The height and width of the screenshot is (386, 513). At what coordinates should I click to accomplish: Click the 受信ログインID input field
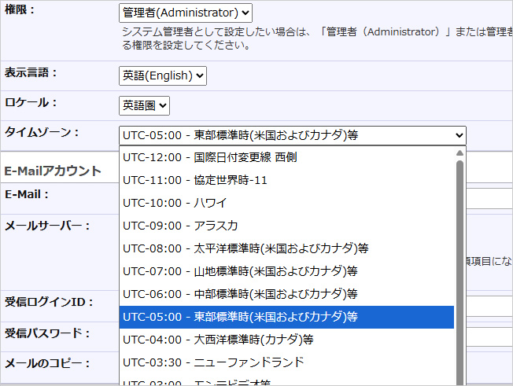[488, 304]
